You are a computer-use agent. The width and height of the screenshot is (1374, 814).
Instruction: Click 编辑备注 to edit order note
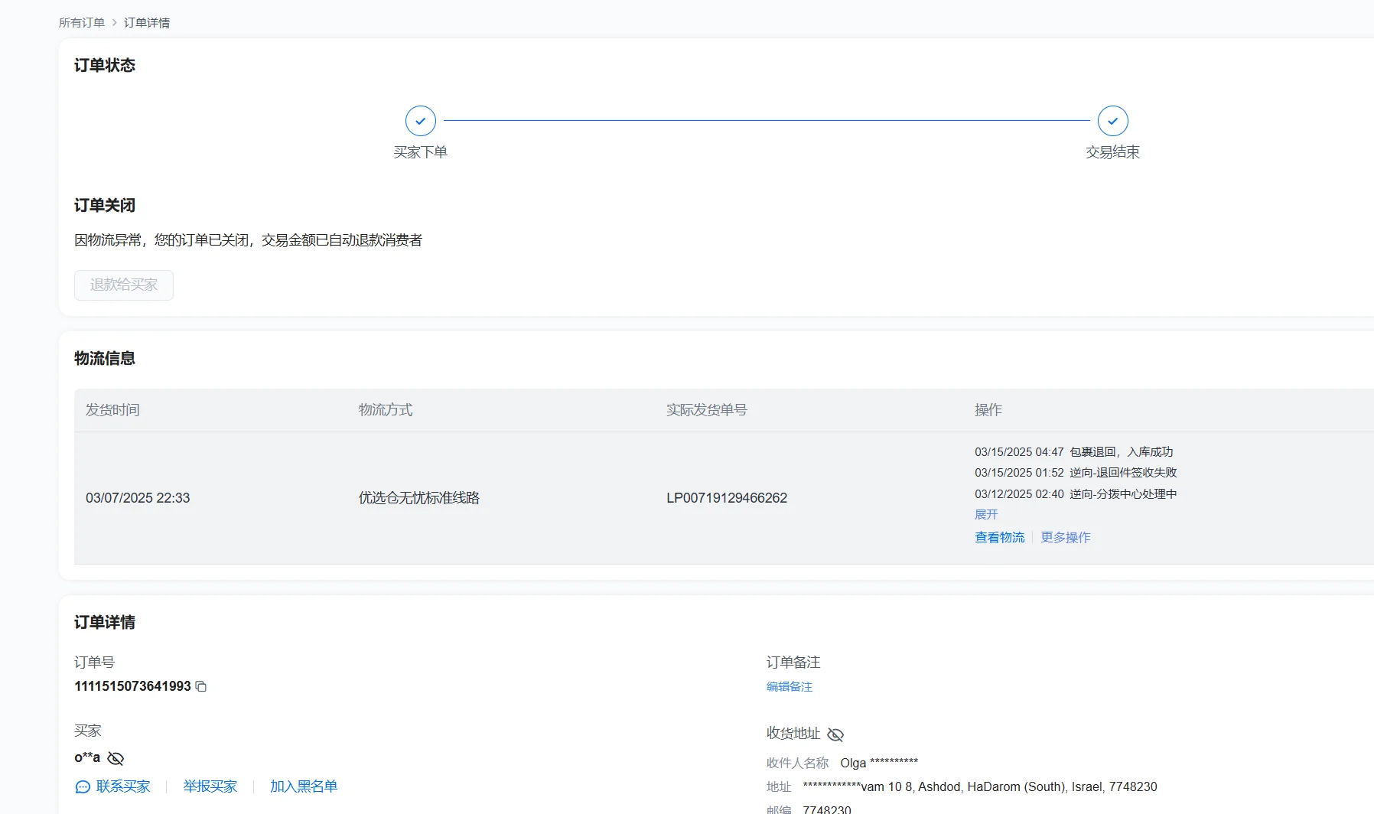coord(790,687)
